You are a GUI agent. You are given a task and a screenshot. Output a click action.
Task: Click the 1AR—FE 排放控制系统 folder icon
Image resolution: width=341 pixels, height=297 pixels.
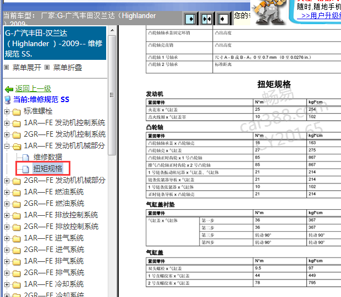(16, 215)
